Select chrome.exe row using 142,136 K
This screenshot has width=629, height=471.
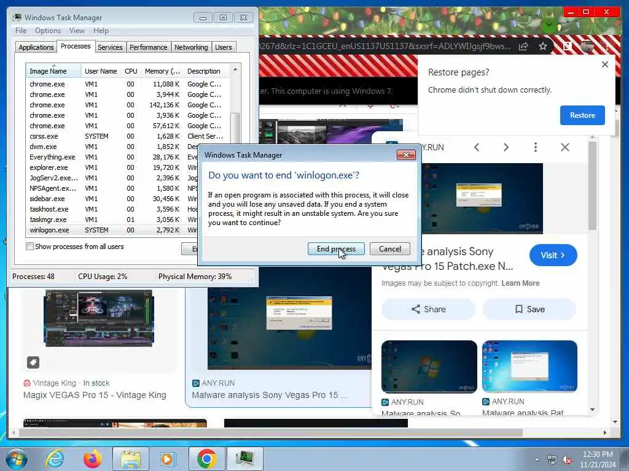[128, 105]
